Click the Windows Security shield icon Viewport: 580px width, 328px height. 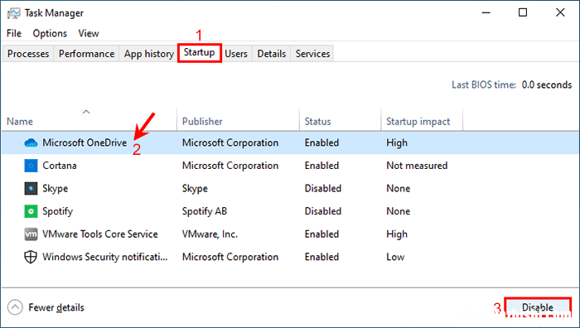click(x=31, y=257)
